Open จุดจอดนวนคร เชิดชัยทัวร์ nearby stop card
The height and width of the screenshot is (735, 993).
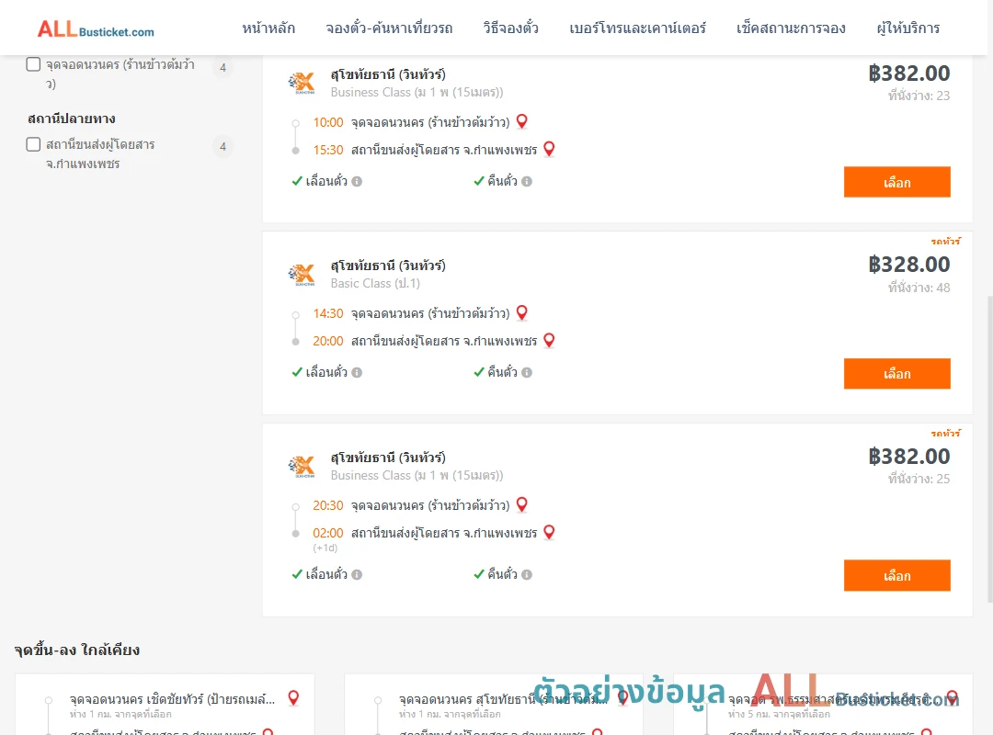click(x=165, y=705)
